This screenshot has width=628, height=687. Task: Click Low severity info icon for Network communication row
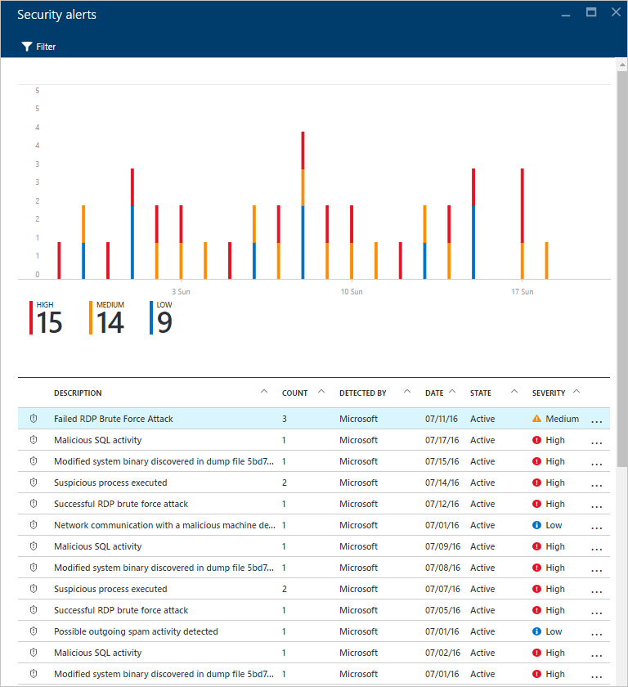pos(536,525)
